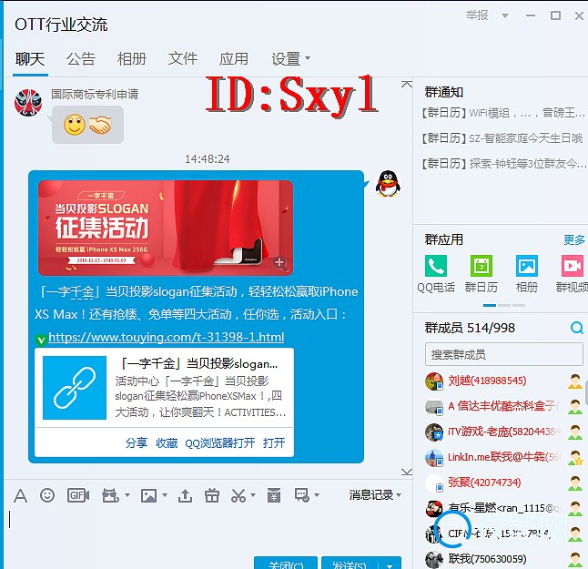The image size is (588, 569).
Task: Click 更多 in the 群应用 section
Action: (574, 239)
